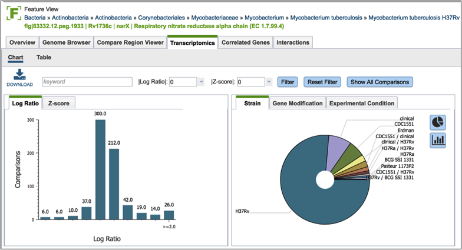The image size is (462, 250).
Task: Click the 42.0 histogram bar
Action: point(127,212)
